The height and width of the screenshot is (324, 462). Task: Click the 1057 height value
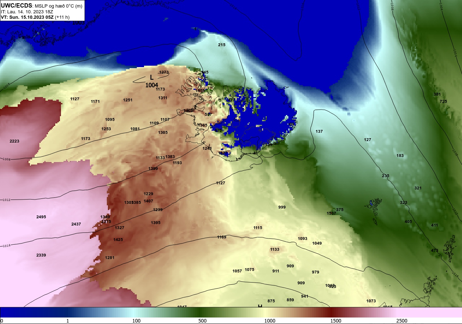(237, 271)
